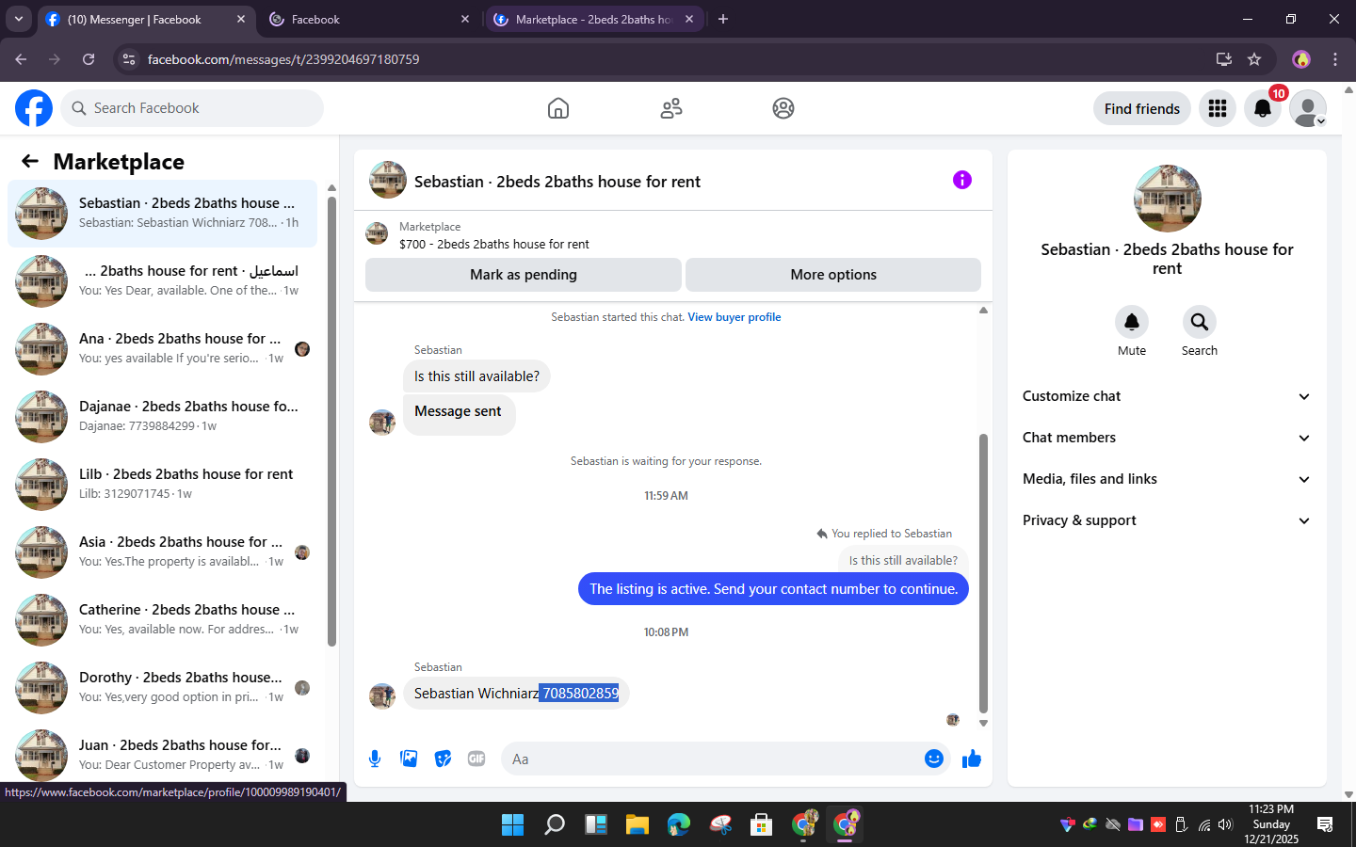Open the Dorothy conversation in the list
Image resolution: width=1356 pixels, height=847 pixels.
pyautogui.click(x=162, y=688)
